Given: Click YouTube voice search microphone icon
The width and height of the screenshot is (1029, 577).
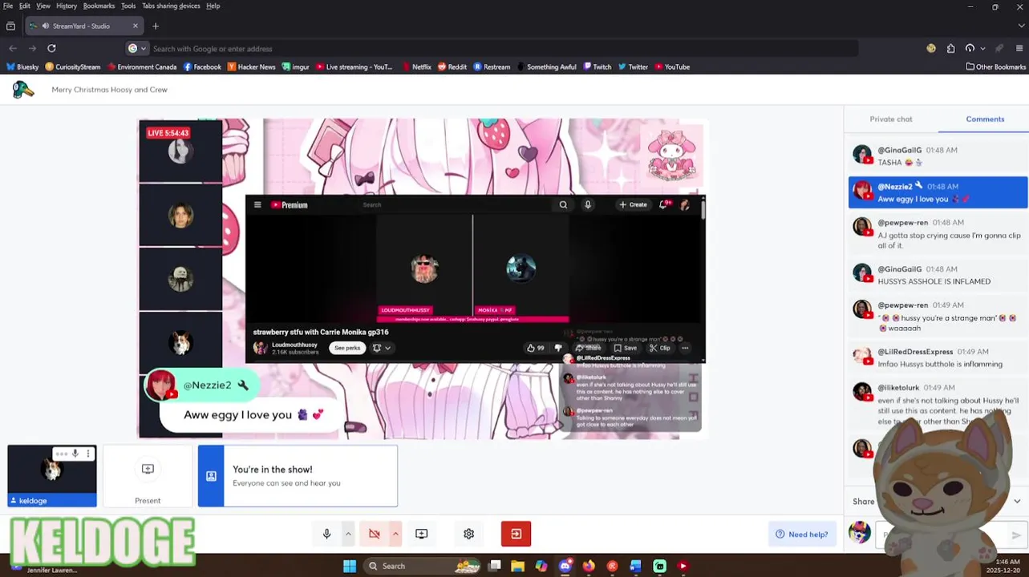Looking at the screenshot, I should coord(588,205).
